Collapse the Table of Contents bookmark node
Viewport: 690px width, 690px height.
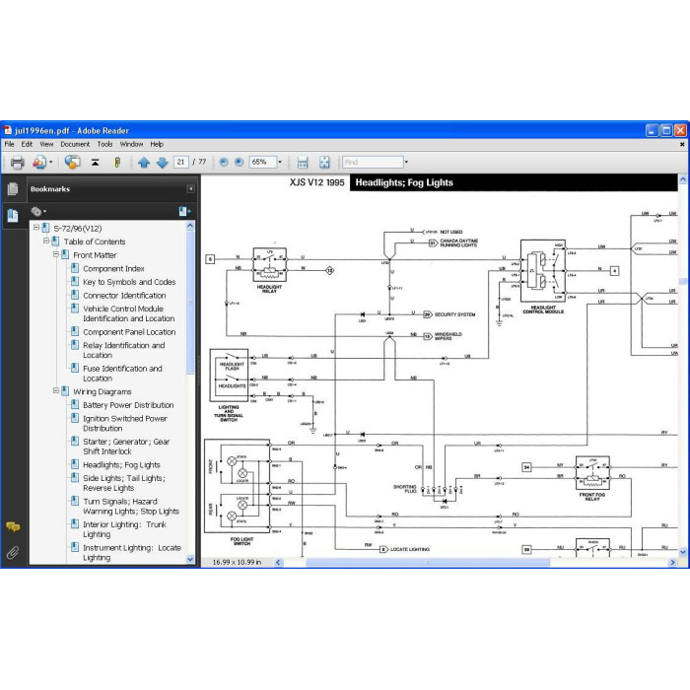click(46, 241)
